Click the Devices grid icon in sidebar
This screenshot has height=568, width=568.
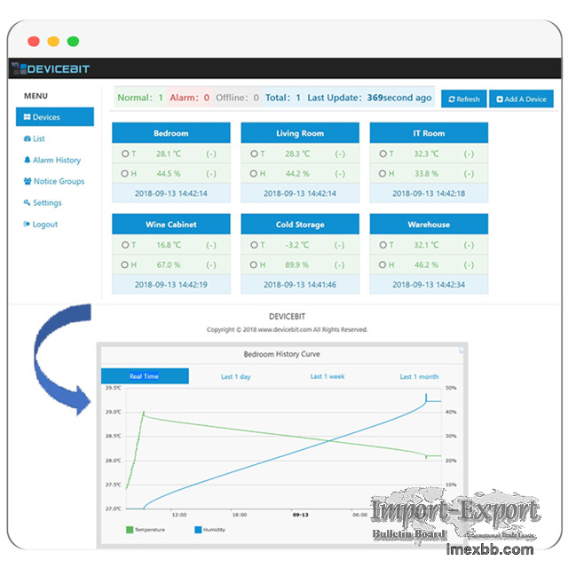[x=27, y=117]
